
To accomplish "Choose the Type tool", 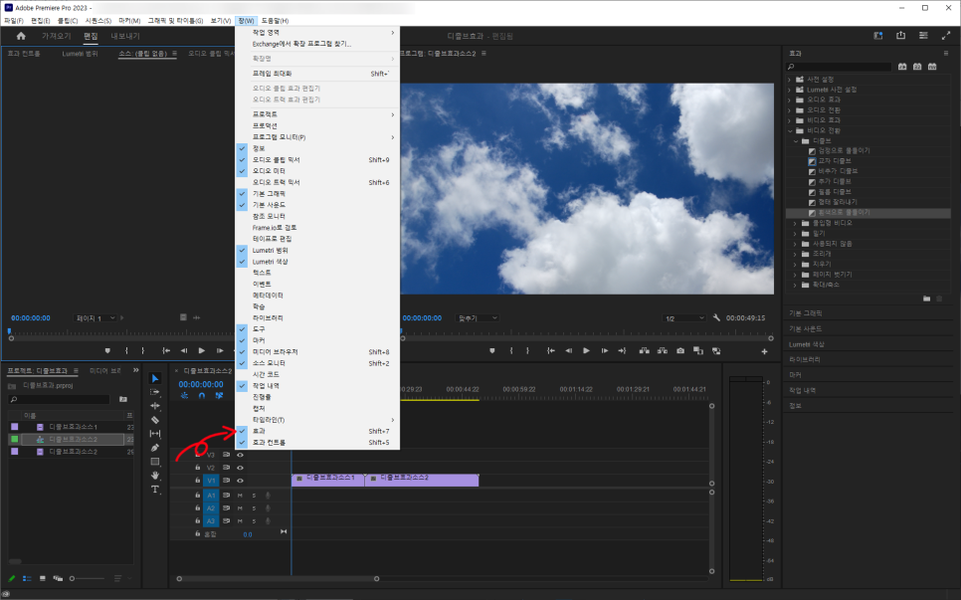I will 155,490.
